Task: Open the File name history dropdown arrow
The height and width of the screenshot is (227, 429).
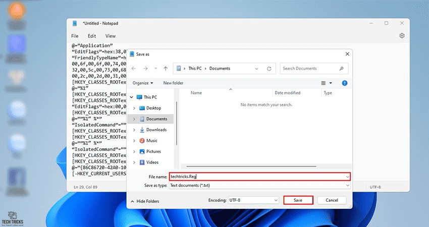Action: pos(347,177)
